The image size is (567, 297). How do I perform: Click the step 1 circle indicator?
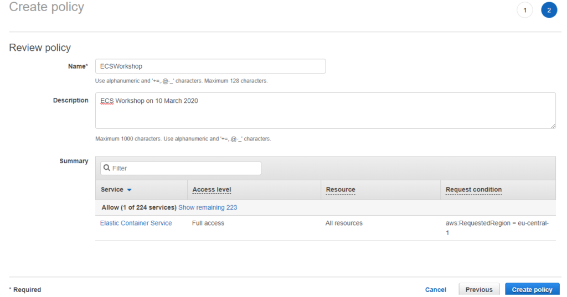click(524, 11)
